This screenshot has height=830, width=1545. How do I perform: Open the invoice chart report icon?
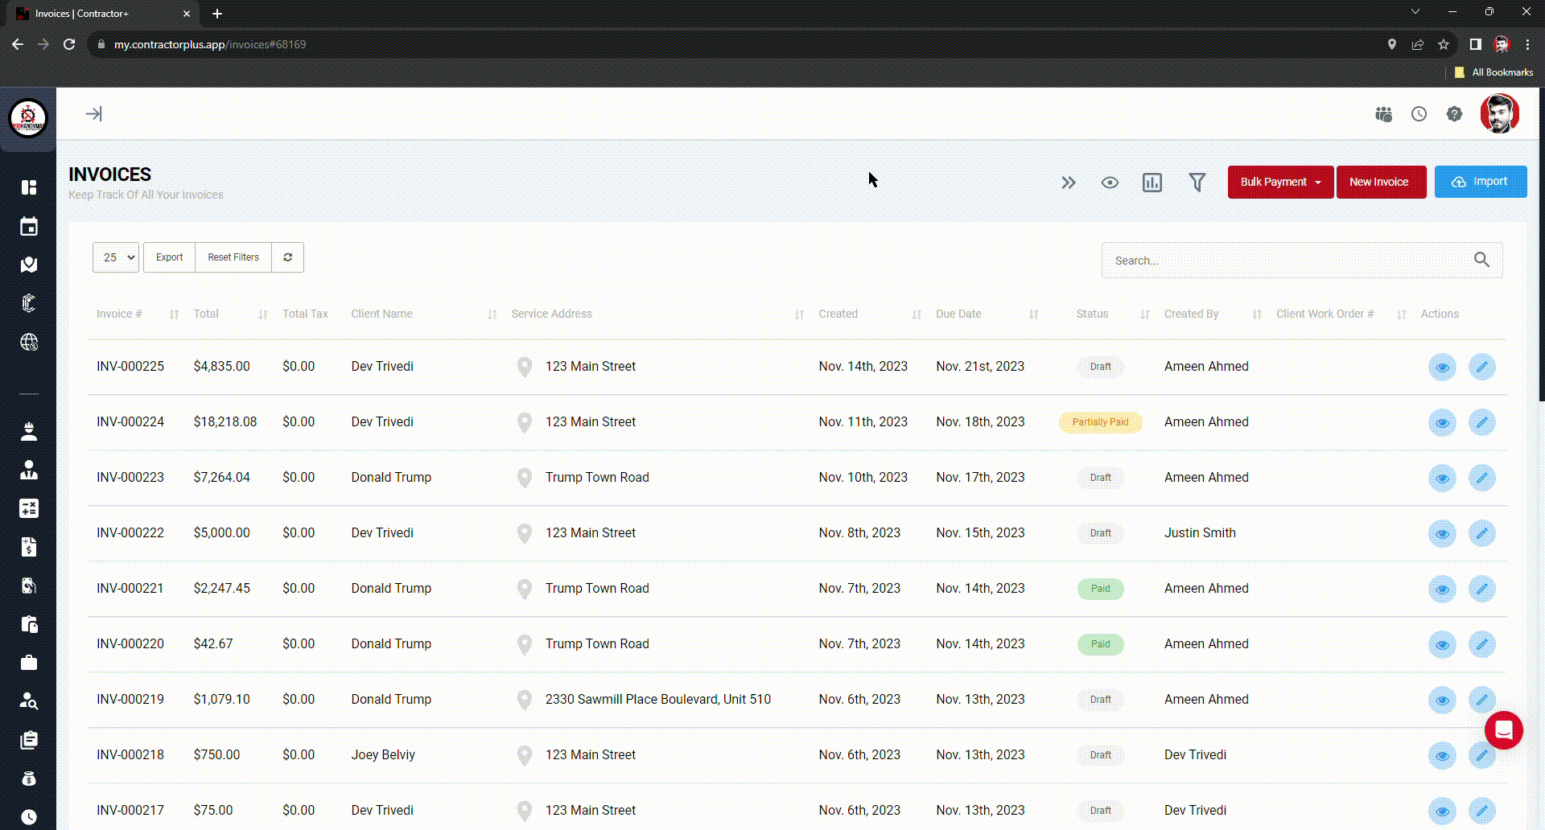pos(1152,183)
